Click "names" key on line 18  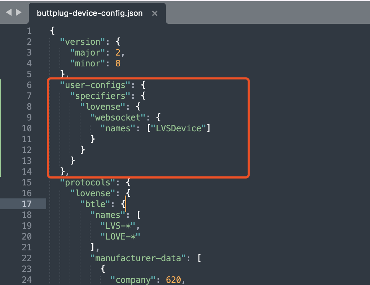(107, 215)
